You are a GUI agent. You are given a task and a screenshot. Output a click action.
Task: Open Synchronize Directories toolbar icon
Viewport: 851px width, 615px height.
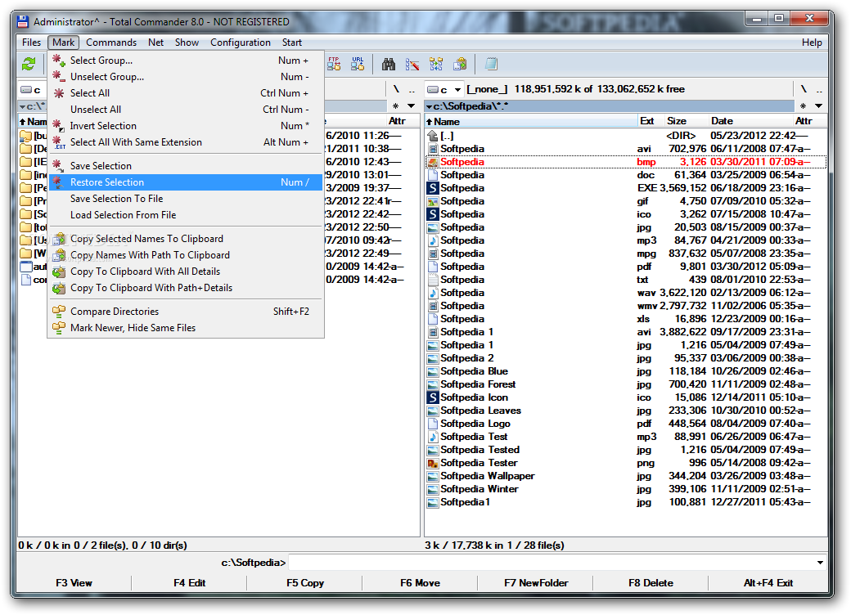click(436, 64)
